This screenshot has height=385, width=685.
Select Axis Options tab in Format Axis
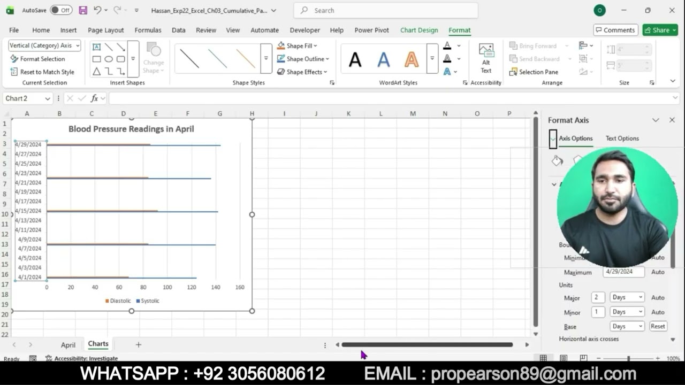click(575, 138)
